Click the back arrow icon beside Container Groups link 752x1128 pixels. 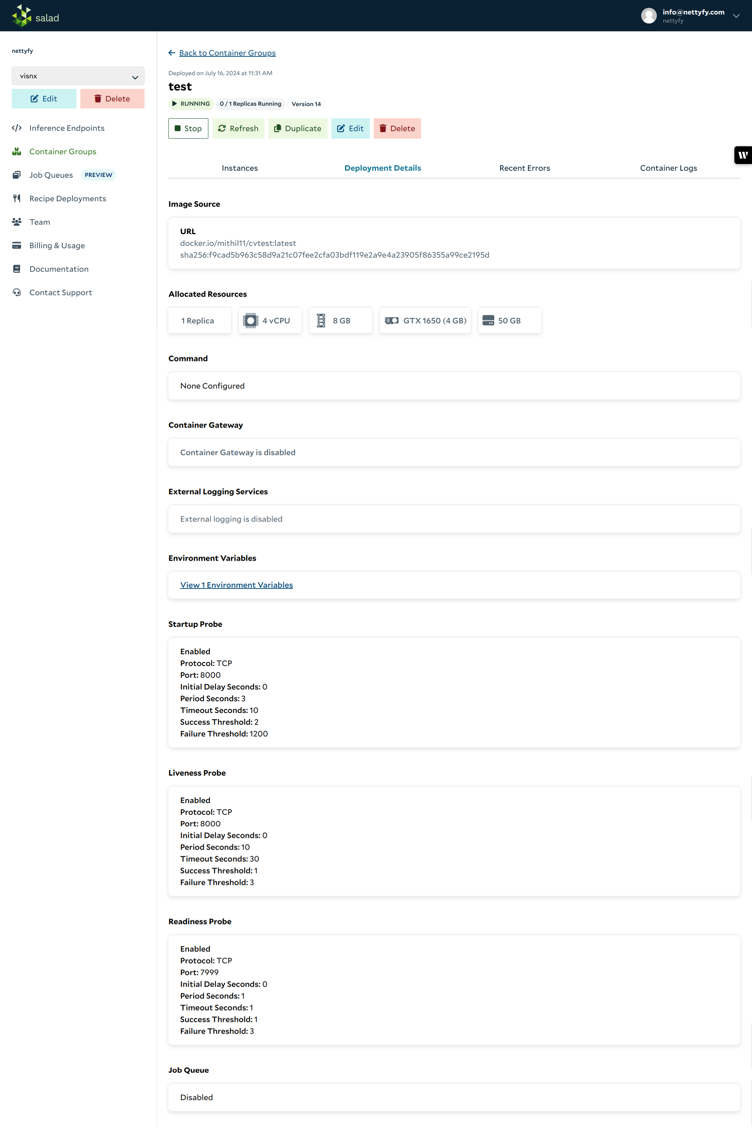(172, 53)
